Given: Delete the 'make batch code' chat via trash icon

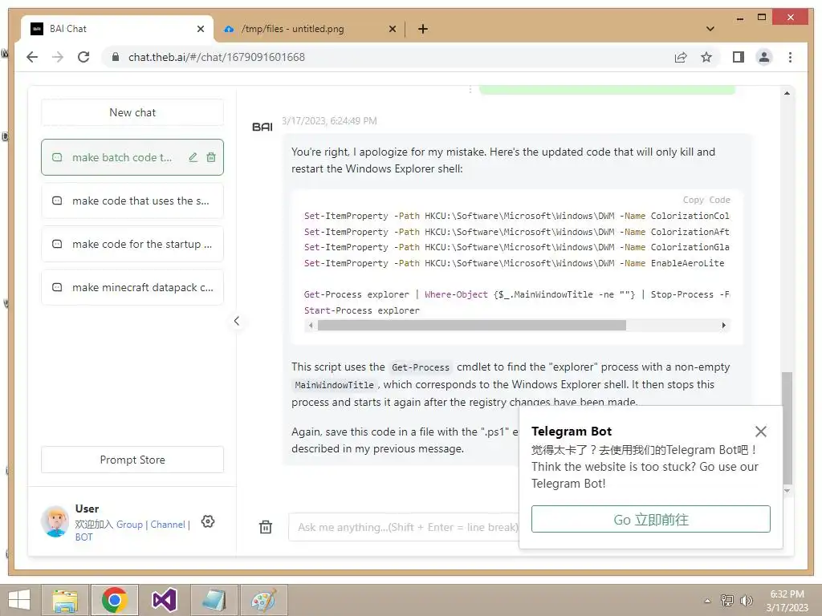Looking at the screenshot, I should coord(211,157).
